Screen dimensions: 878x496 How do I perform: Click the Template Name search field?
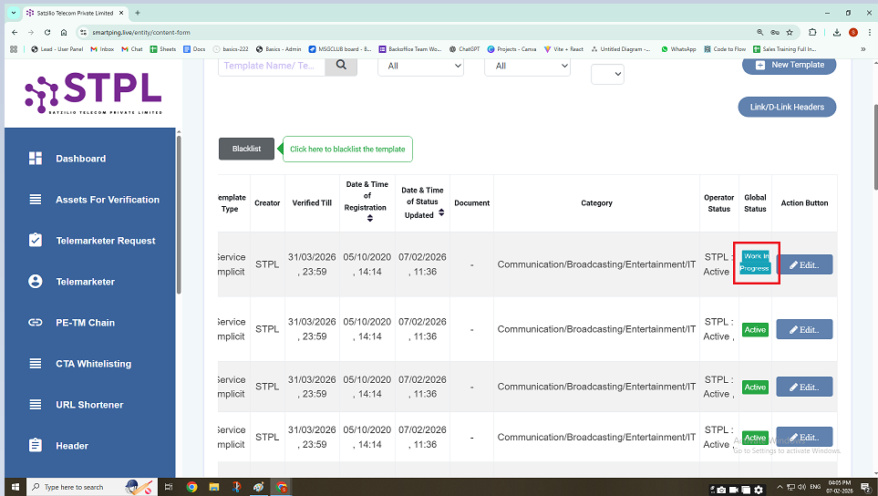(x=271, y=65)
